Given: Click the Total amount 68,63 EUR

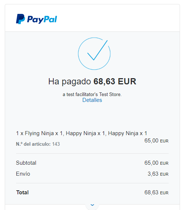Looking at the screenshot, I should [x=156, y=192].
